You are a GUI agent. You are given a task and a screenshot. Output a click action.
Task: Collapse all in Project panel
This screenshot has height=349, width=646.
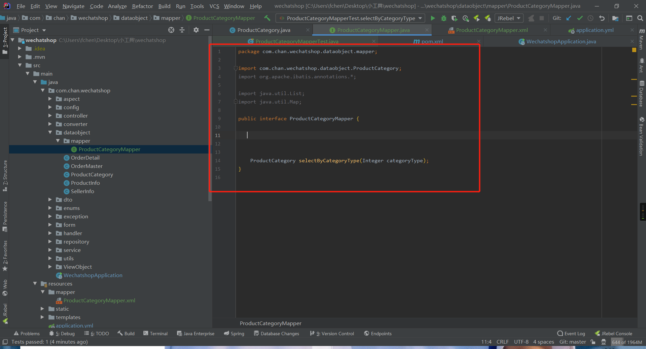point(182,30)
